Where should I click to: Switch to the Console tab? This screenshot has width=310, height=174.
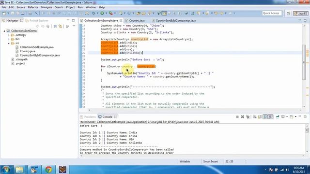click(108, 117)
